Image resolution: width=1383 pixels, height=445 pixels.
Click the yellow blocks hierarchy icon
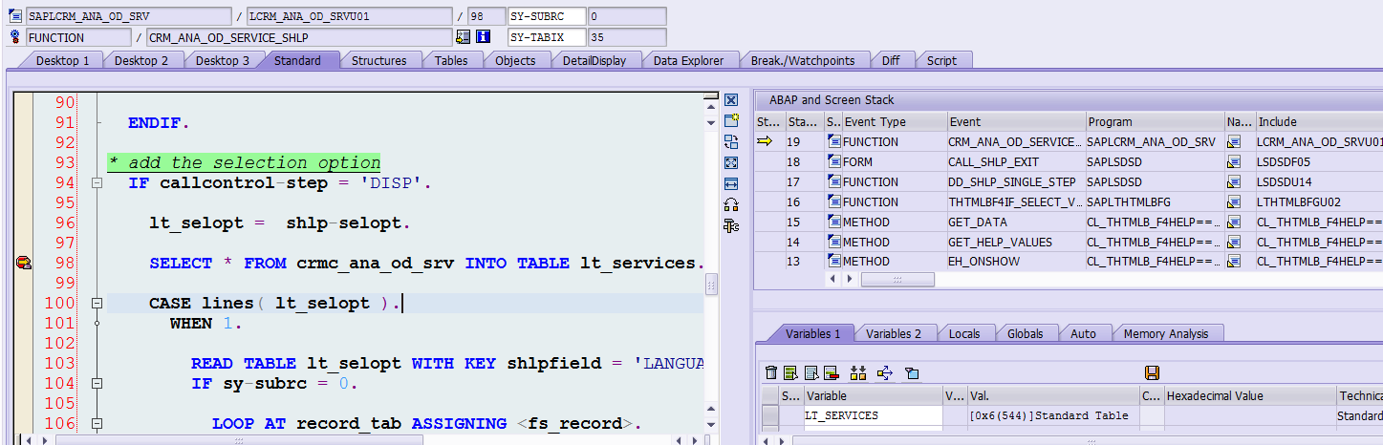click(858, 372)
